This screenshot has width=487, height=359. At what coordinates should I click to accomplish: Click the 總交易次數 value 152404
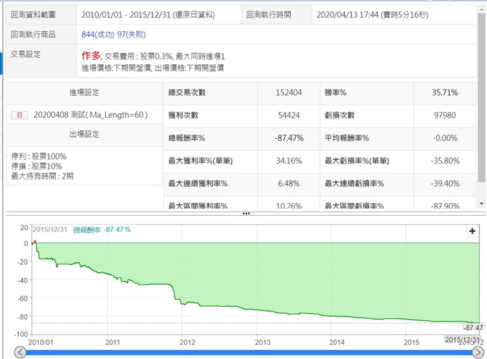click(x=287, y=92)
